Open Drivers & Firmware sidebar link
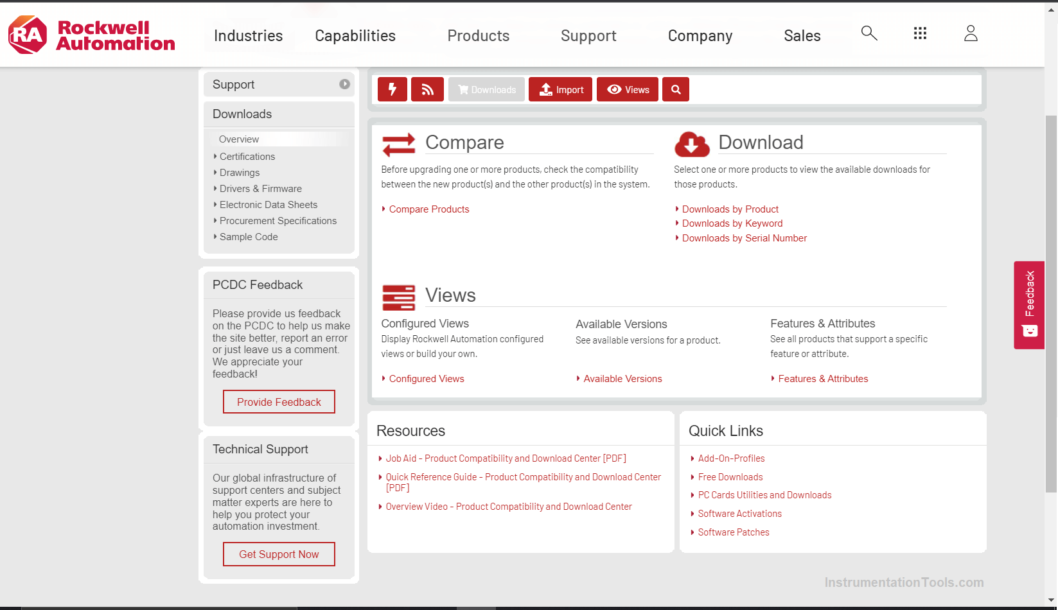The image size is (1058, 610). coord(261,189)
